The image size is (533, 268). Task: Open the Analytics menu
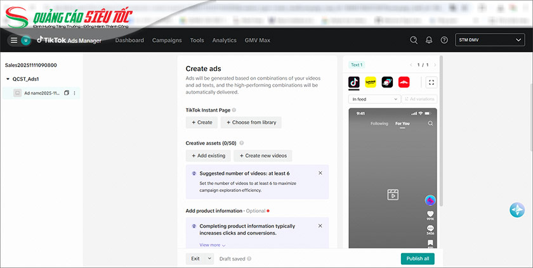tap(224, 40)
